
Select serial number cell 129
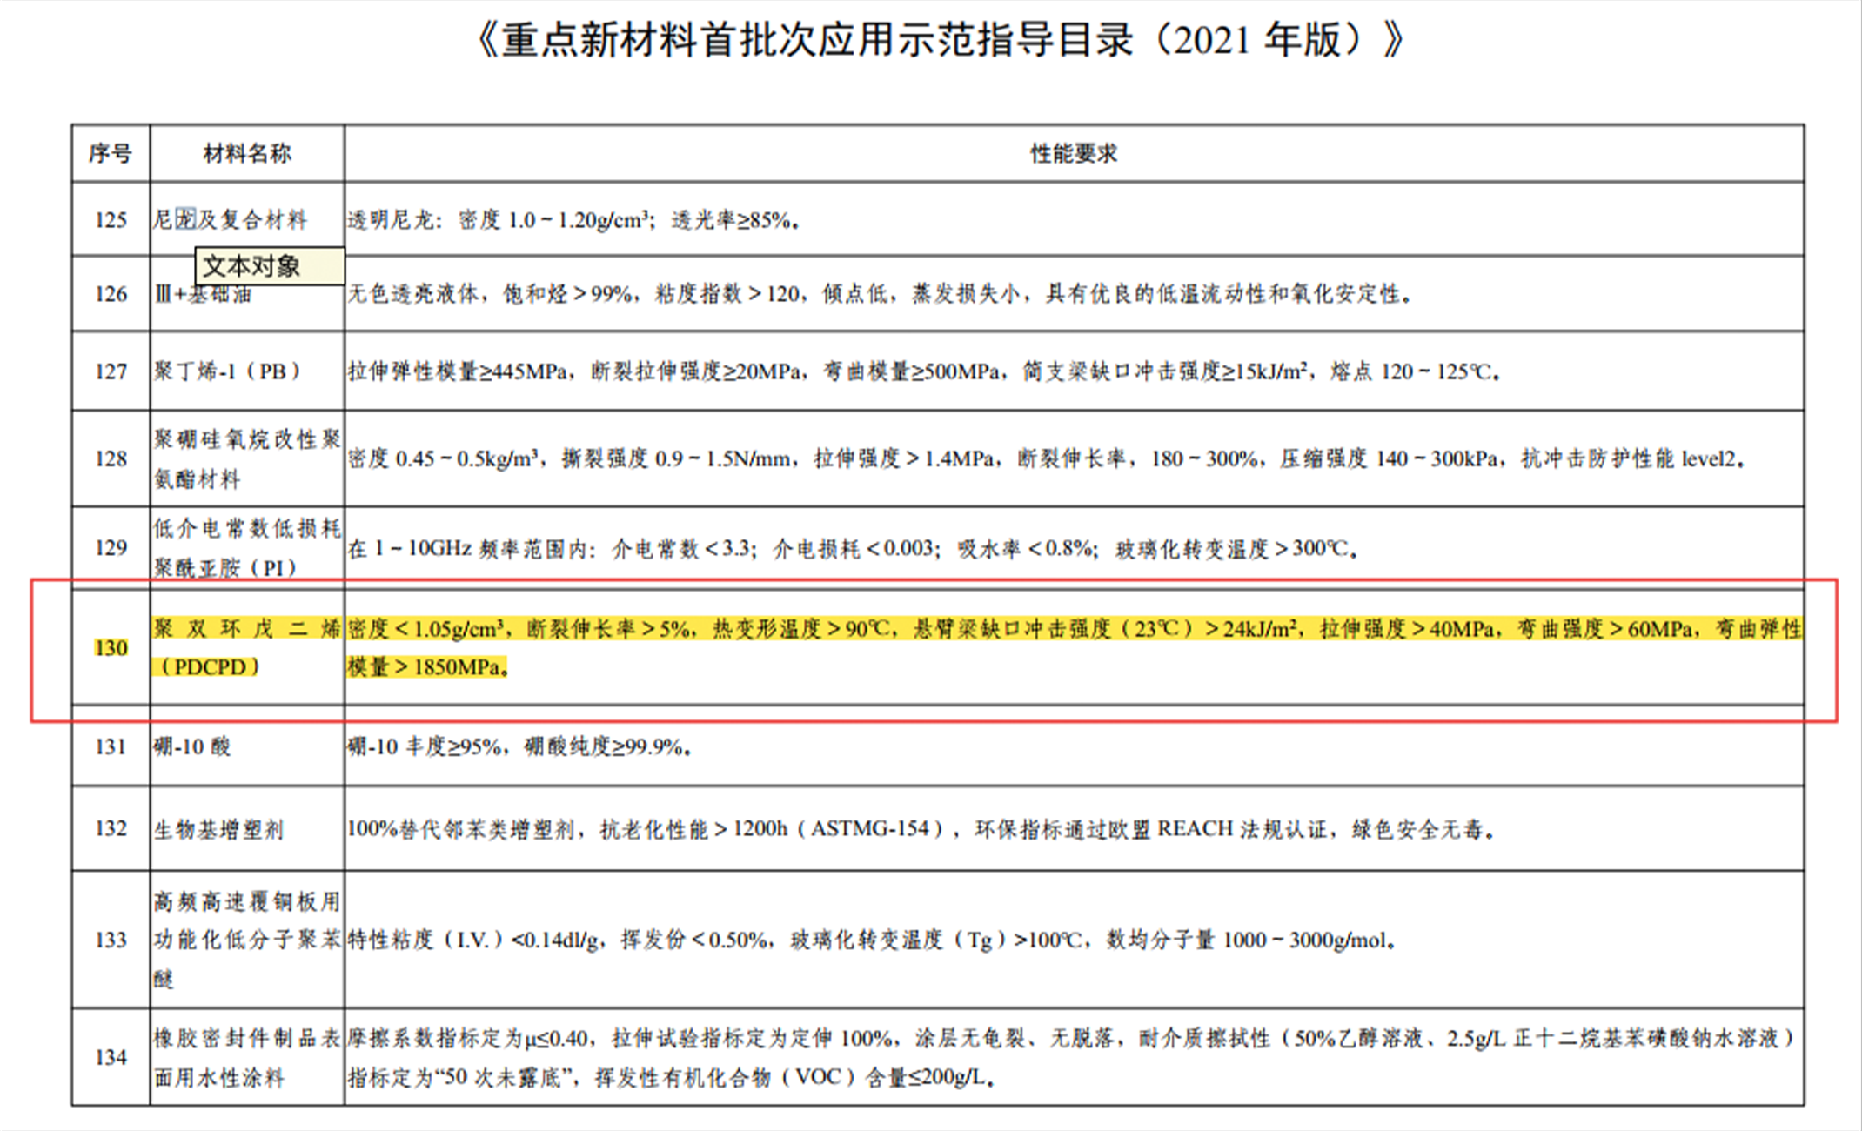[111, 547]
